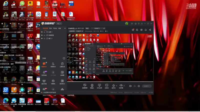
Task: Click the modify title button
Action: pyautogui.click(x=87, y=28)
